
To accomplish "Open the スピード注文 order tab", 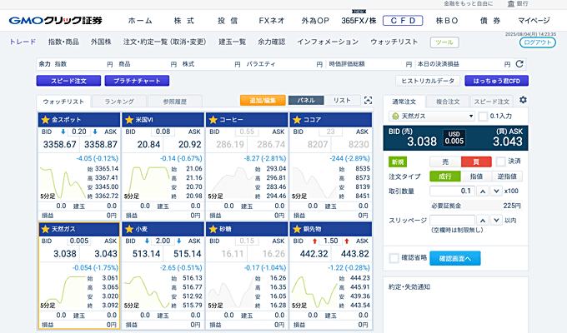I will [492, 101].
